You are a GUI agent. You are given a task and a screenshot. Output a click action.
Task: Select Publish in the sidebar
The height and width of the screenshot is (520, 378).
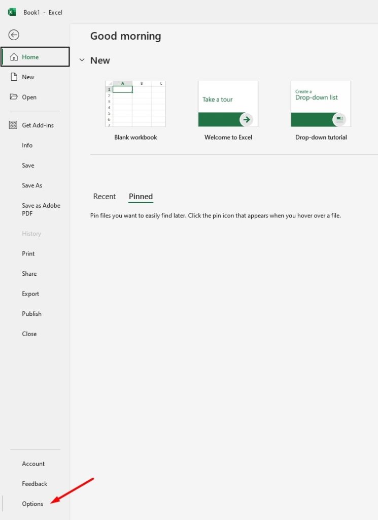pos(32,314)
